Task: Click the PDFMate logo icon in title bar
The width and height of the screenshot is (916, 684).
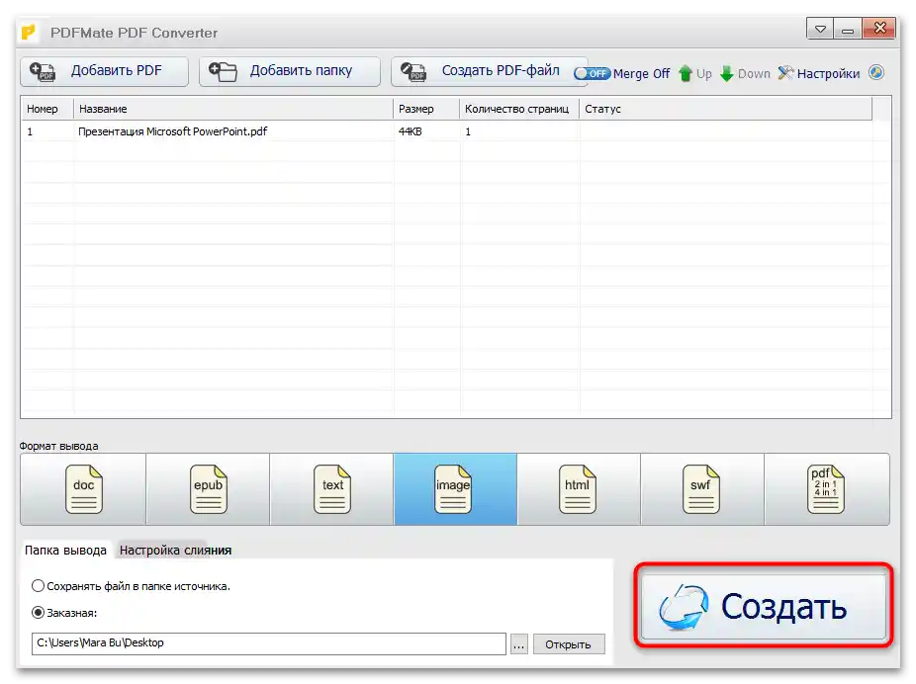Action: [x=29, y=32]
